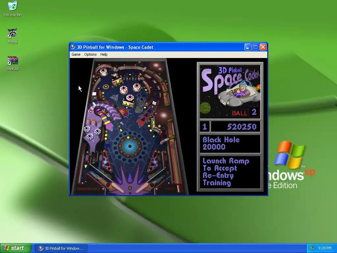Select the Mypal browser desktop icon
The height and width of the screenshot is (253, 337).
click(x=13, y=36)
